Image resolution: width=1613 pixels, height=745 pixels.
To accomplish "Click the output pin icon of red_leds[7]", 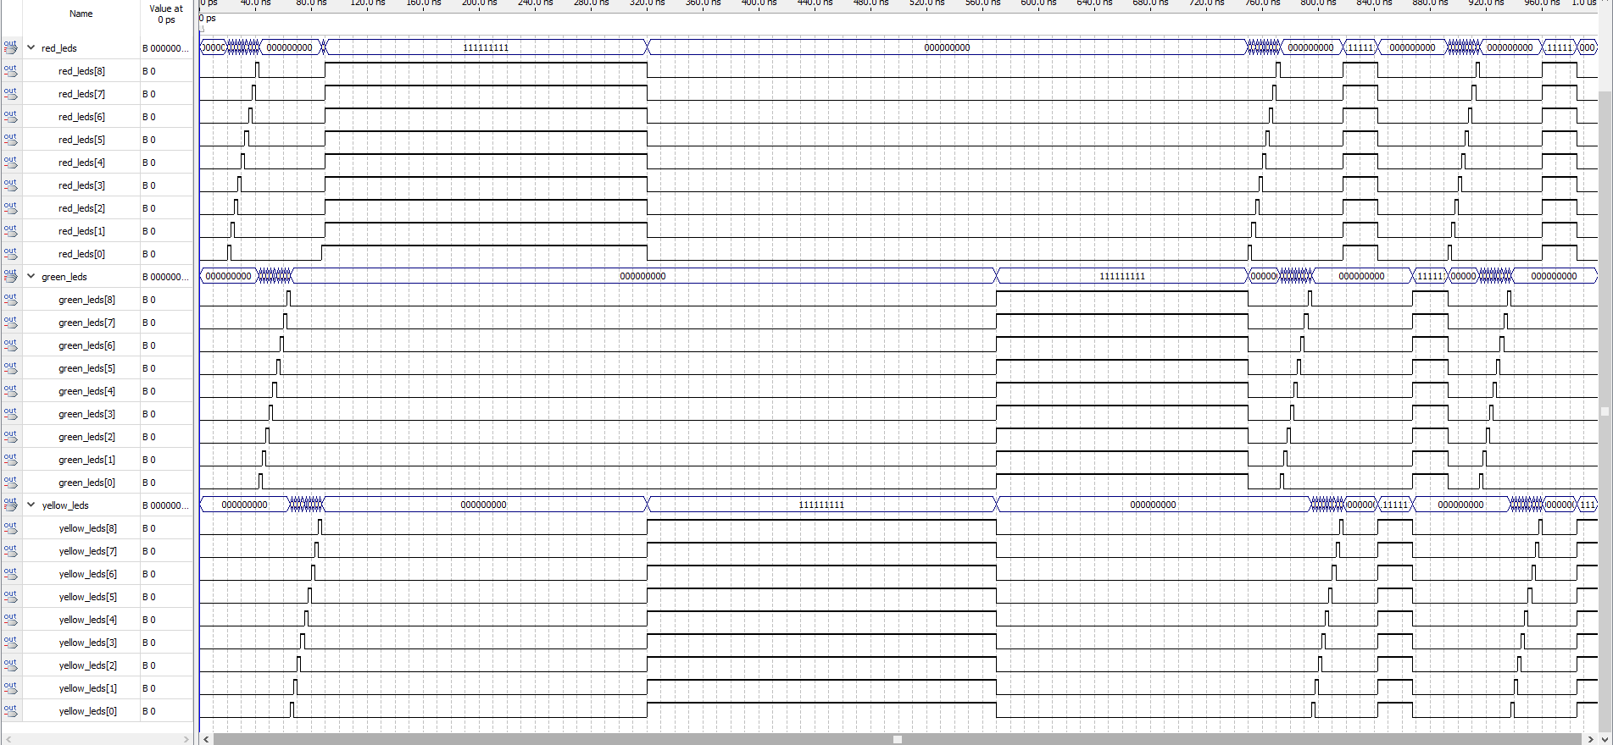I will (10, 93).
